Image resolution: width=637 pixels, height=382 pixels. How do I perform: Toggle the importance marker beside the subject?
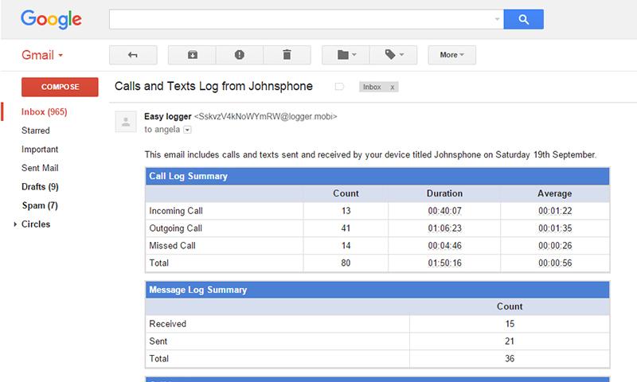point(339,87)
